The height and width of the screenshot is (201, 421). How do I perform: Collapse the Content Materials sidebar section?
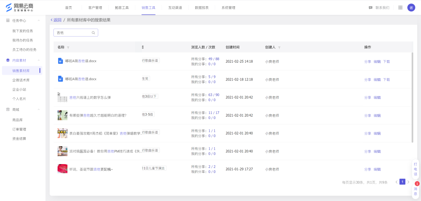(x=39, y=61)
